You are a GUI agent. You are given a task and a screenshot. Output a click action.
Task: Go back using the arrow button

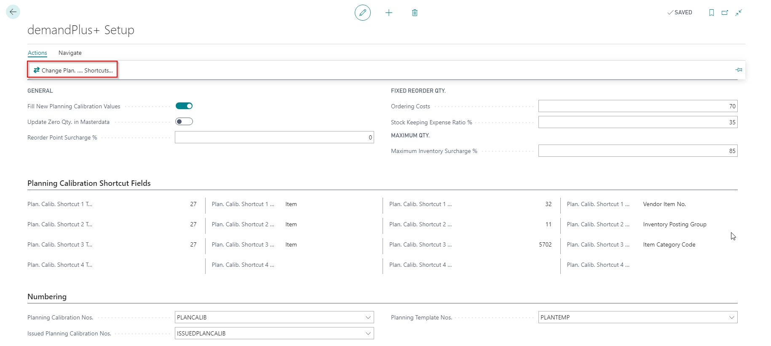13,12
